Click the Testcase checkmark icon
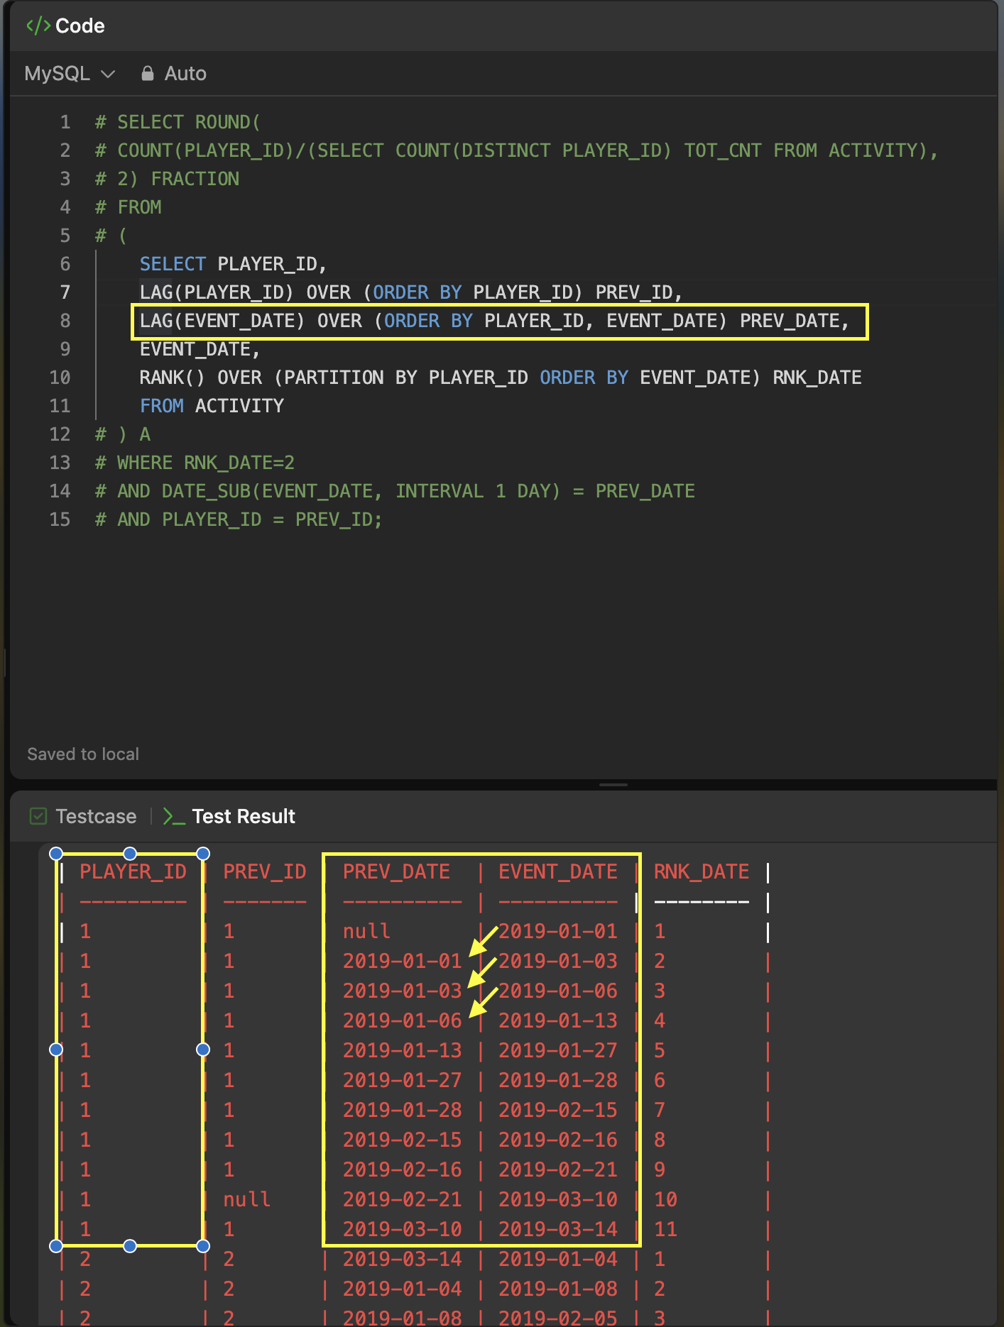This screenshot has width=1004, height=1327. pos(38,816)
